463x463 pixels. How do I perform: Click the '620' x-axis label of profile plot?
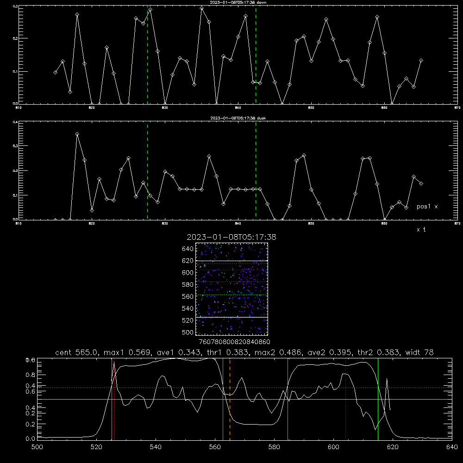coord(393,447)
